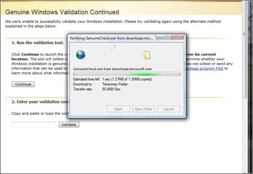This screenshot has width=253, height=174.
Task: Click the yellow folder icon in dialog
Action: tap(147, 55)
